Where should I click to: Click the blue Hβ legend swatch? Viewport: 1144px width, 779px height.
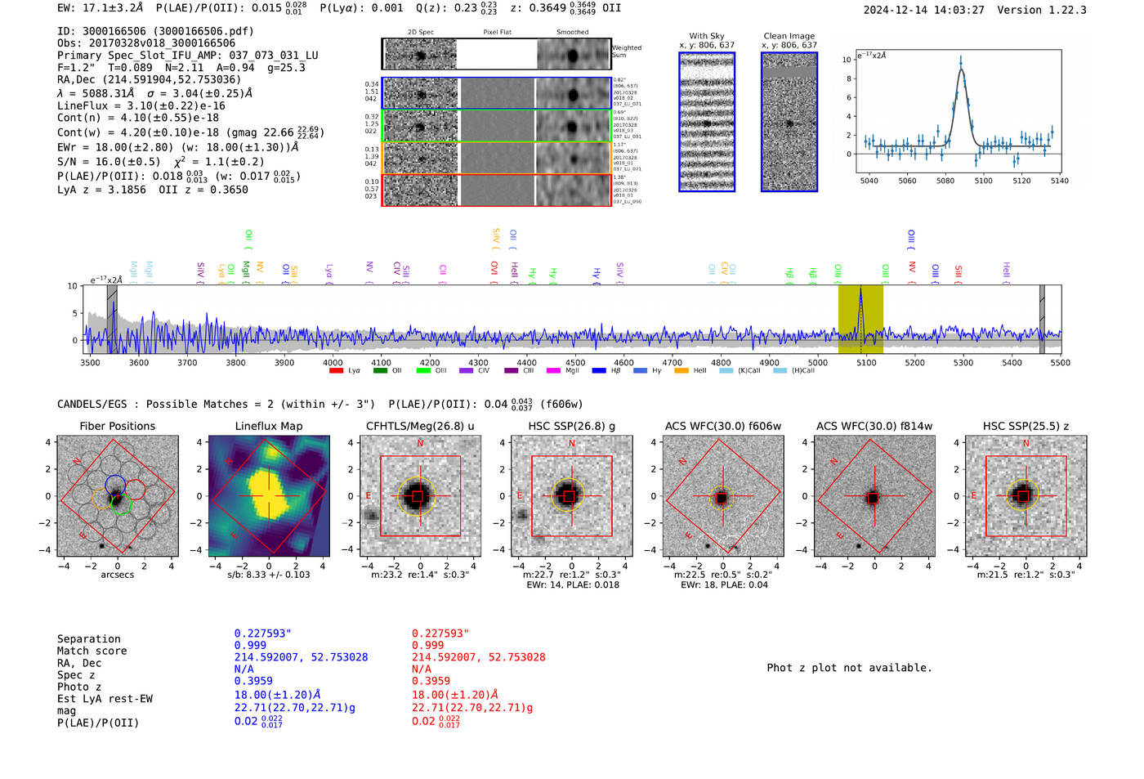coord(599,371)
